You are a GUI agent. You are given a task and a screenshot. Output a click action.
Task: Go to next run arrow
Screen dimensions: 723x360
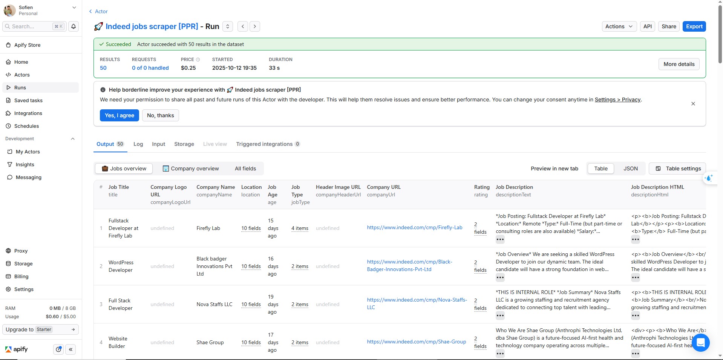pos(255,26)
